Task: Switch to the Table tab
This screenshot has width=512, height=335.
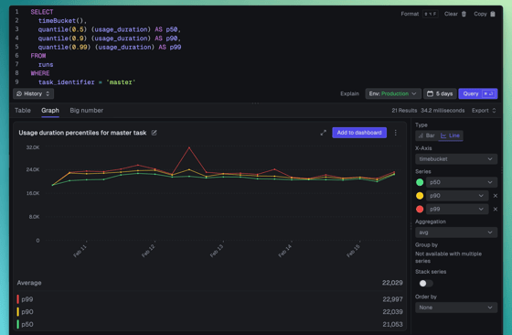Action: coord(23,111)
